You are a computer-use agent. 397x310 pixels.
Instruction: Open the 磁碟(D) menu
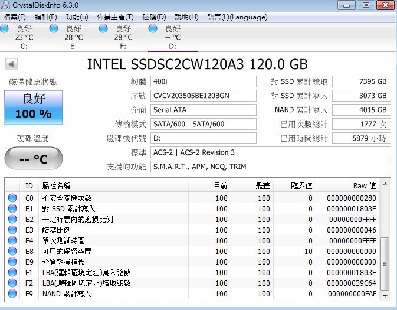click(x=154, y=17)
